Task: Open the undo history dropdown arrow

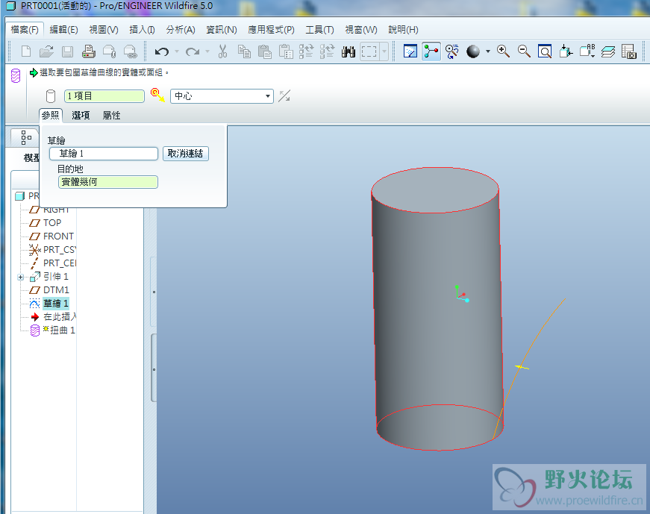Action: [177, 51]
